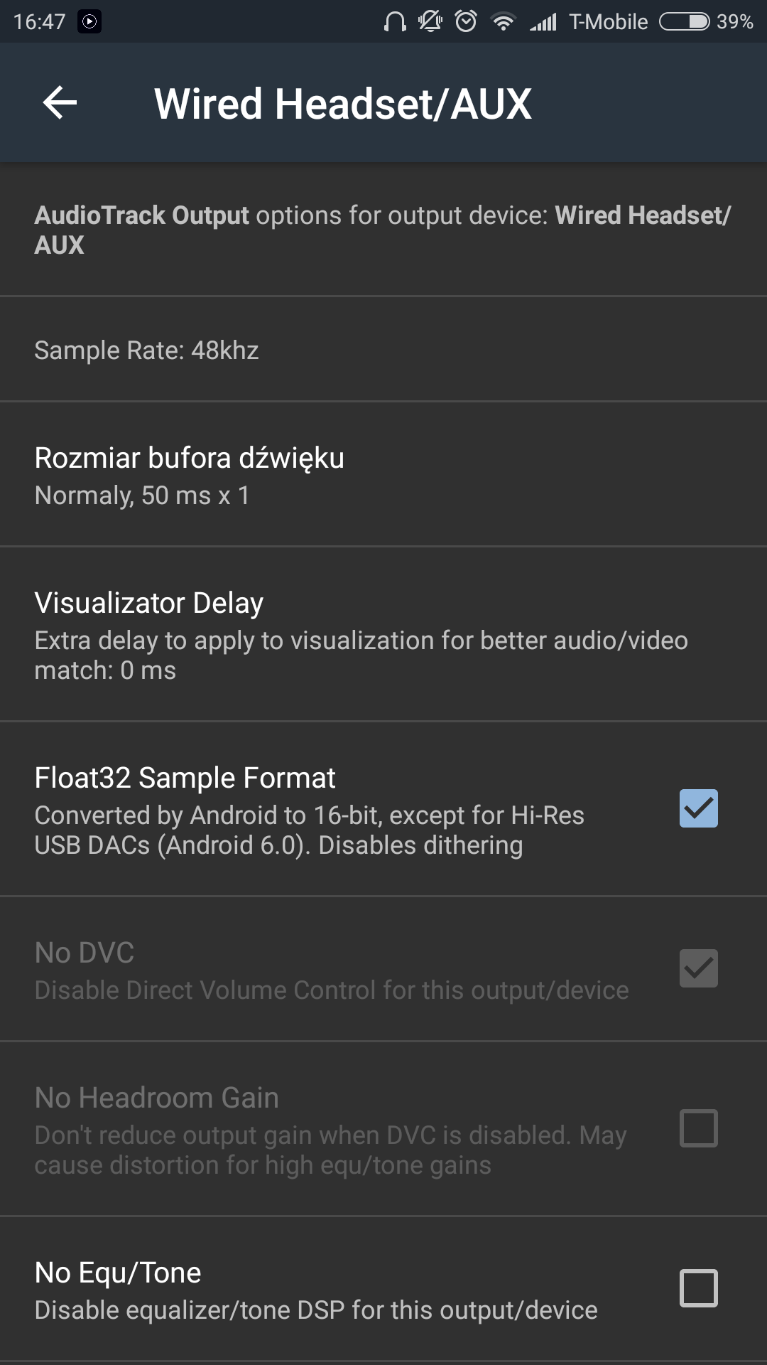Open the Visualizator Delay setting

pos(149,604)
